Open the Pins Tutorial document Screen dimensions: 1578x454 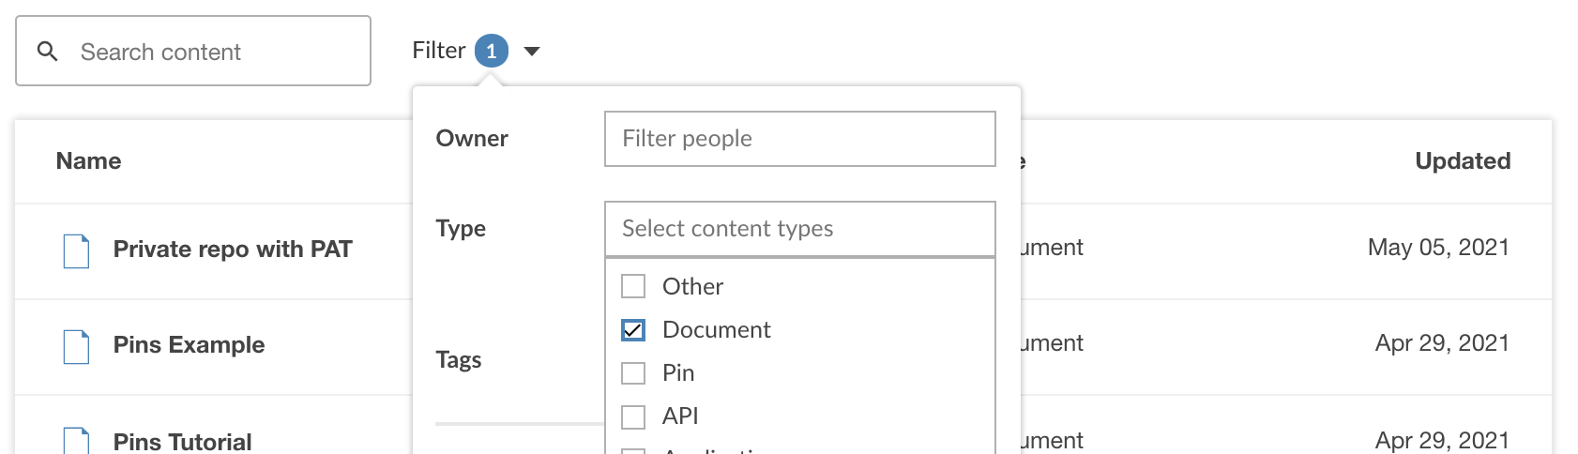pyautogui.click(x=182, y=441)
